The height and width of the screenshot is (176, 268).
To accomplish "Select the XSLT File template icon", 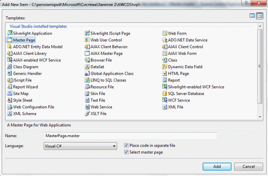I will coord(87,114).
